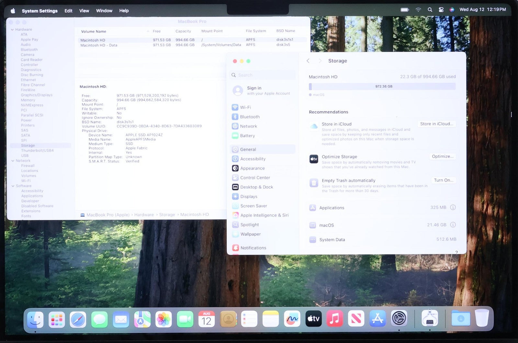This screenshot has width=518, height=343.
Task: Open the Apple menu
Action: click(13, 11)
